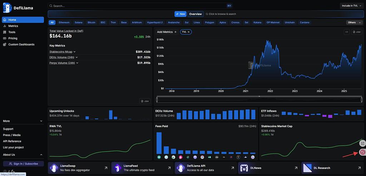
Task: Click the pink translate floating icon
Action: pos(362,152)
